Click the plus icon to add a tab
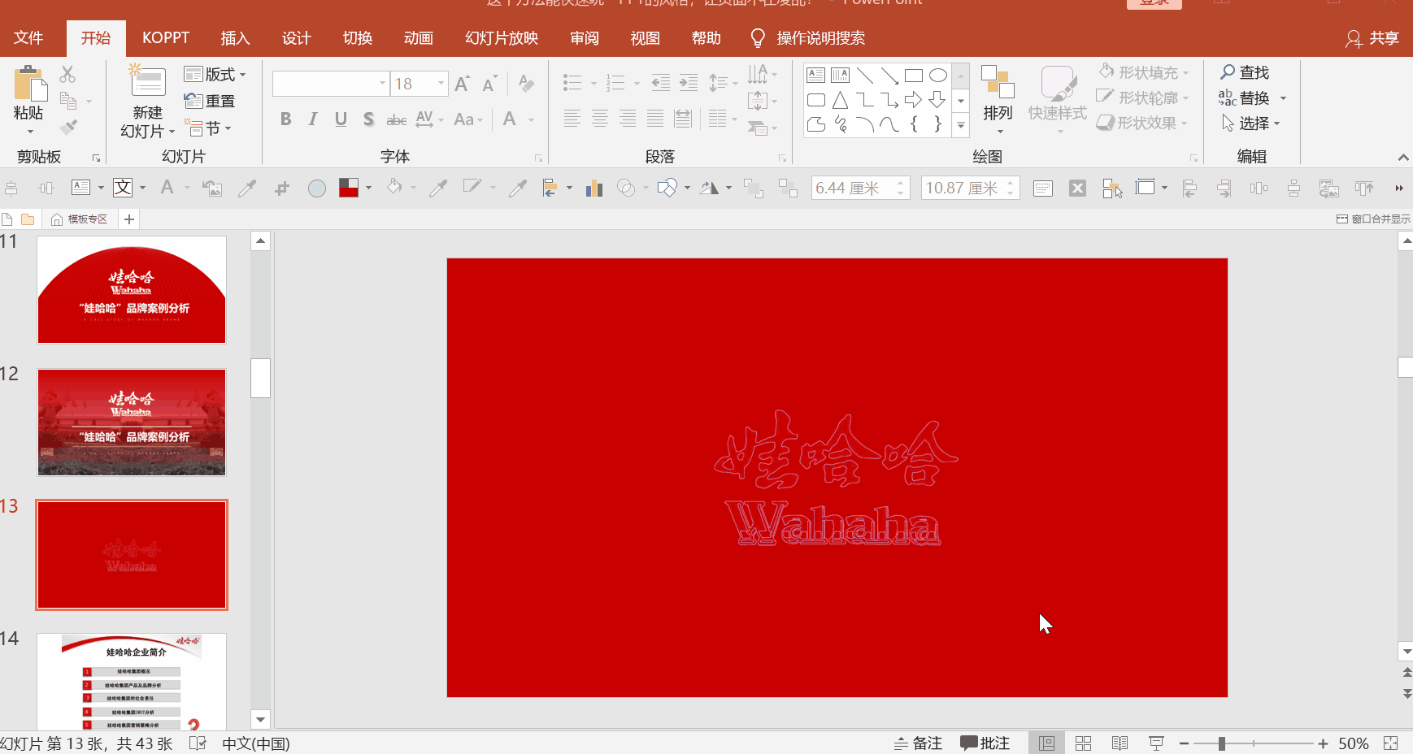This screenshot has height=754, width=1413. tap(129, 219)
